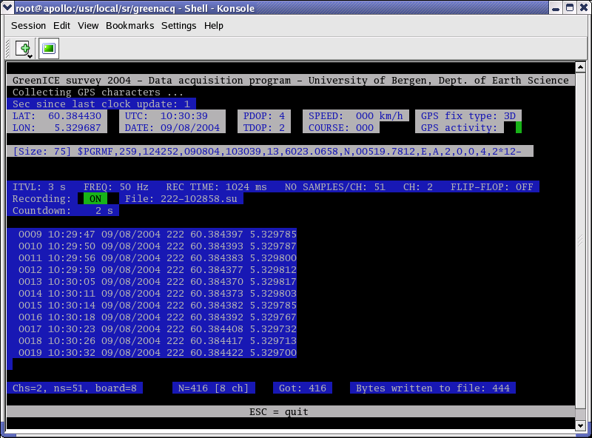Open the Session menu

[x=28, y=25]
